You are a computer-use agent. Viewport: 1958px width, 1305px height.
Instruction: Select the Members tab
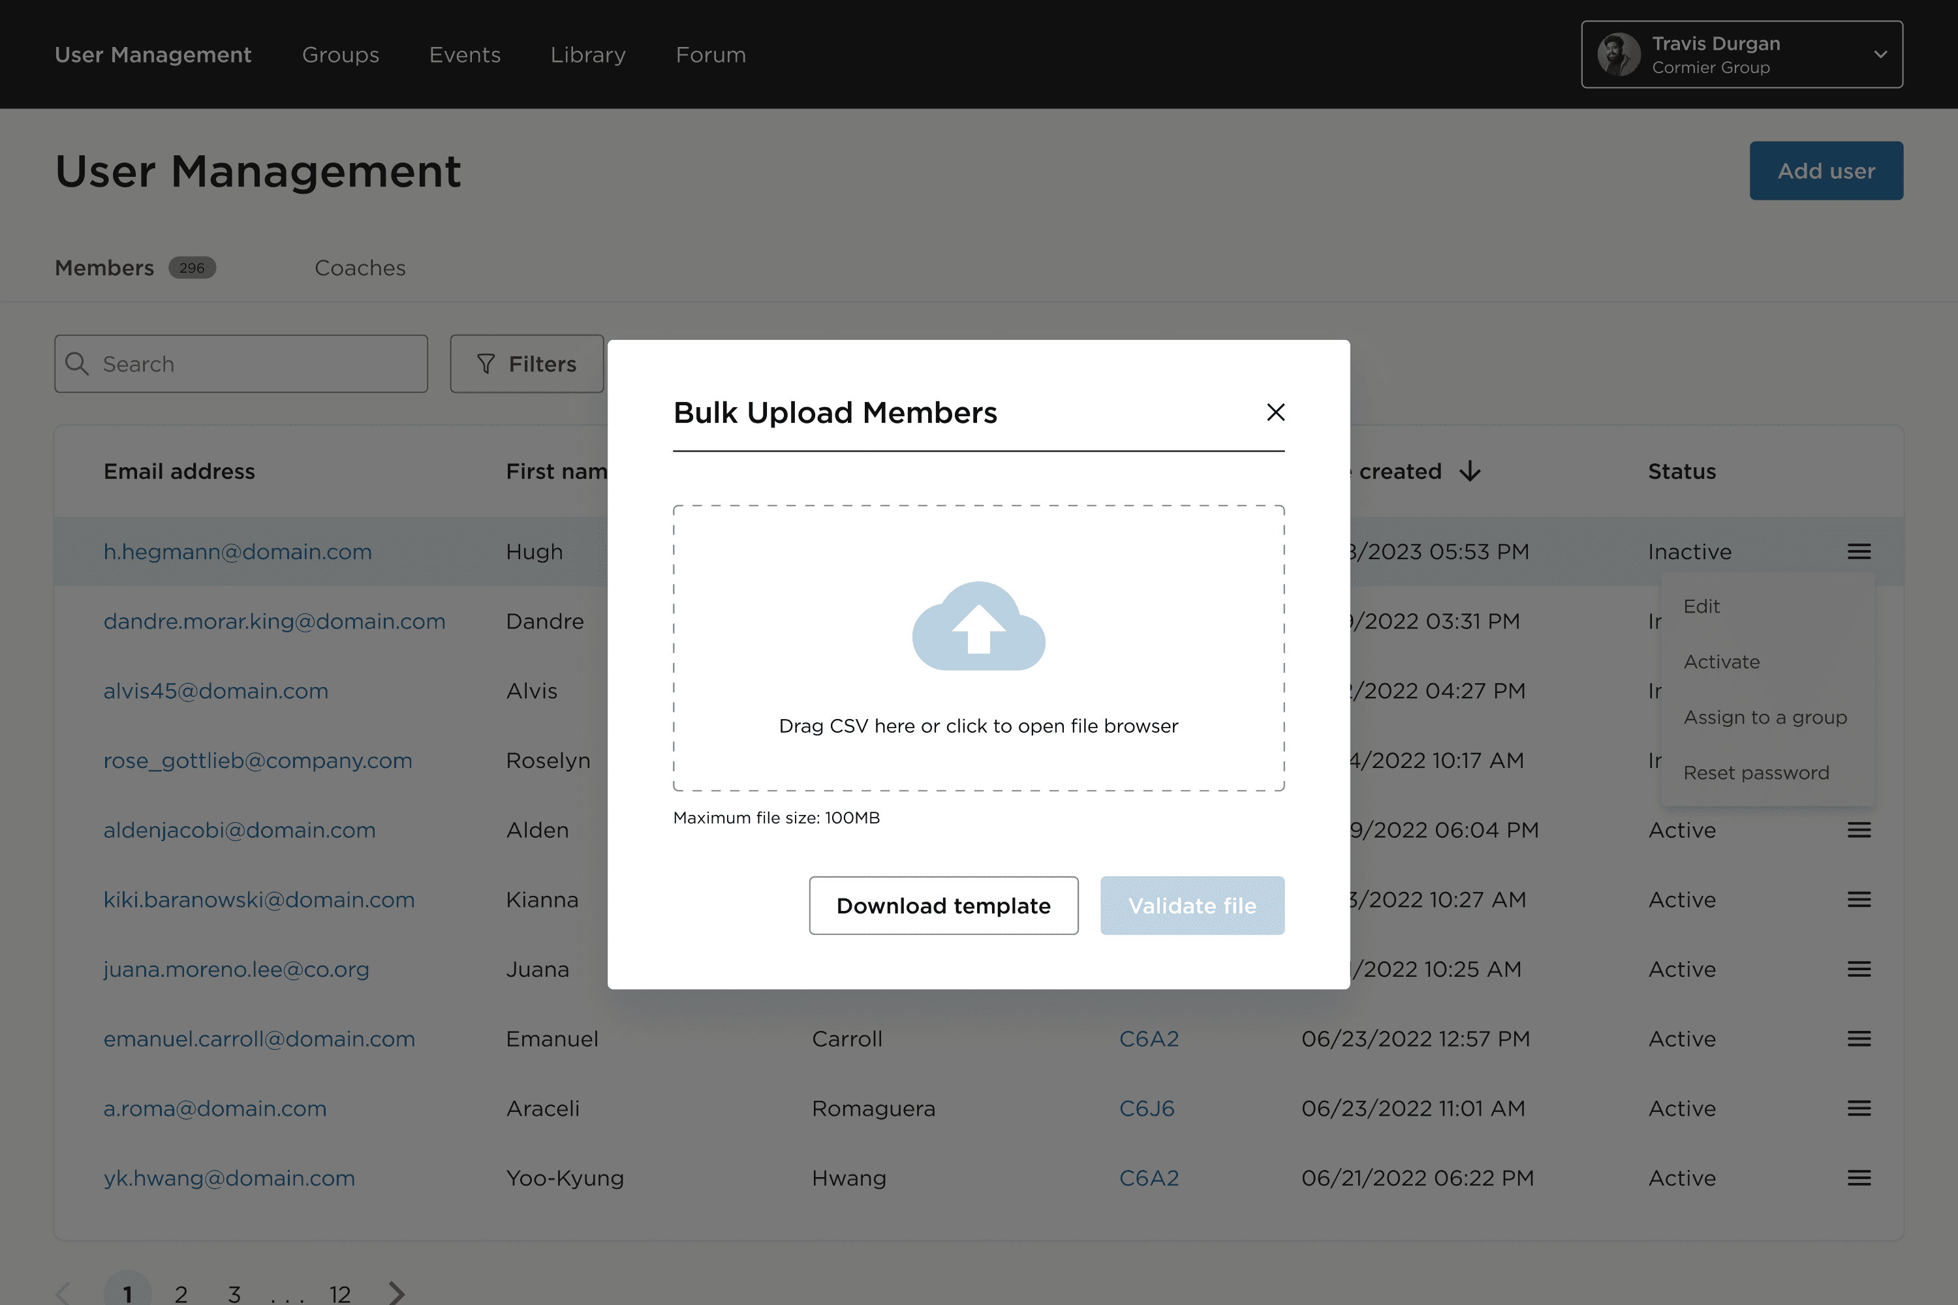click(x=103, y=266)
